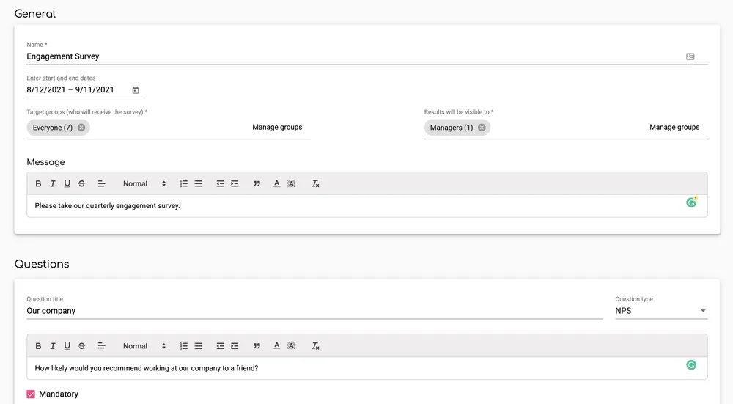The height and width of the screenshot is (404, 733).
Task: Remove the Everyone (7) target group chip
Action: pyautogui.click(x=81, y=128)
